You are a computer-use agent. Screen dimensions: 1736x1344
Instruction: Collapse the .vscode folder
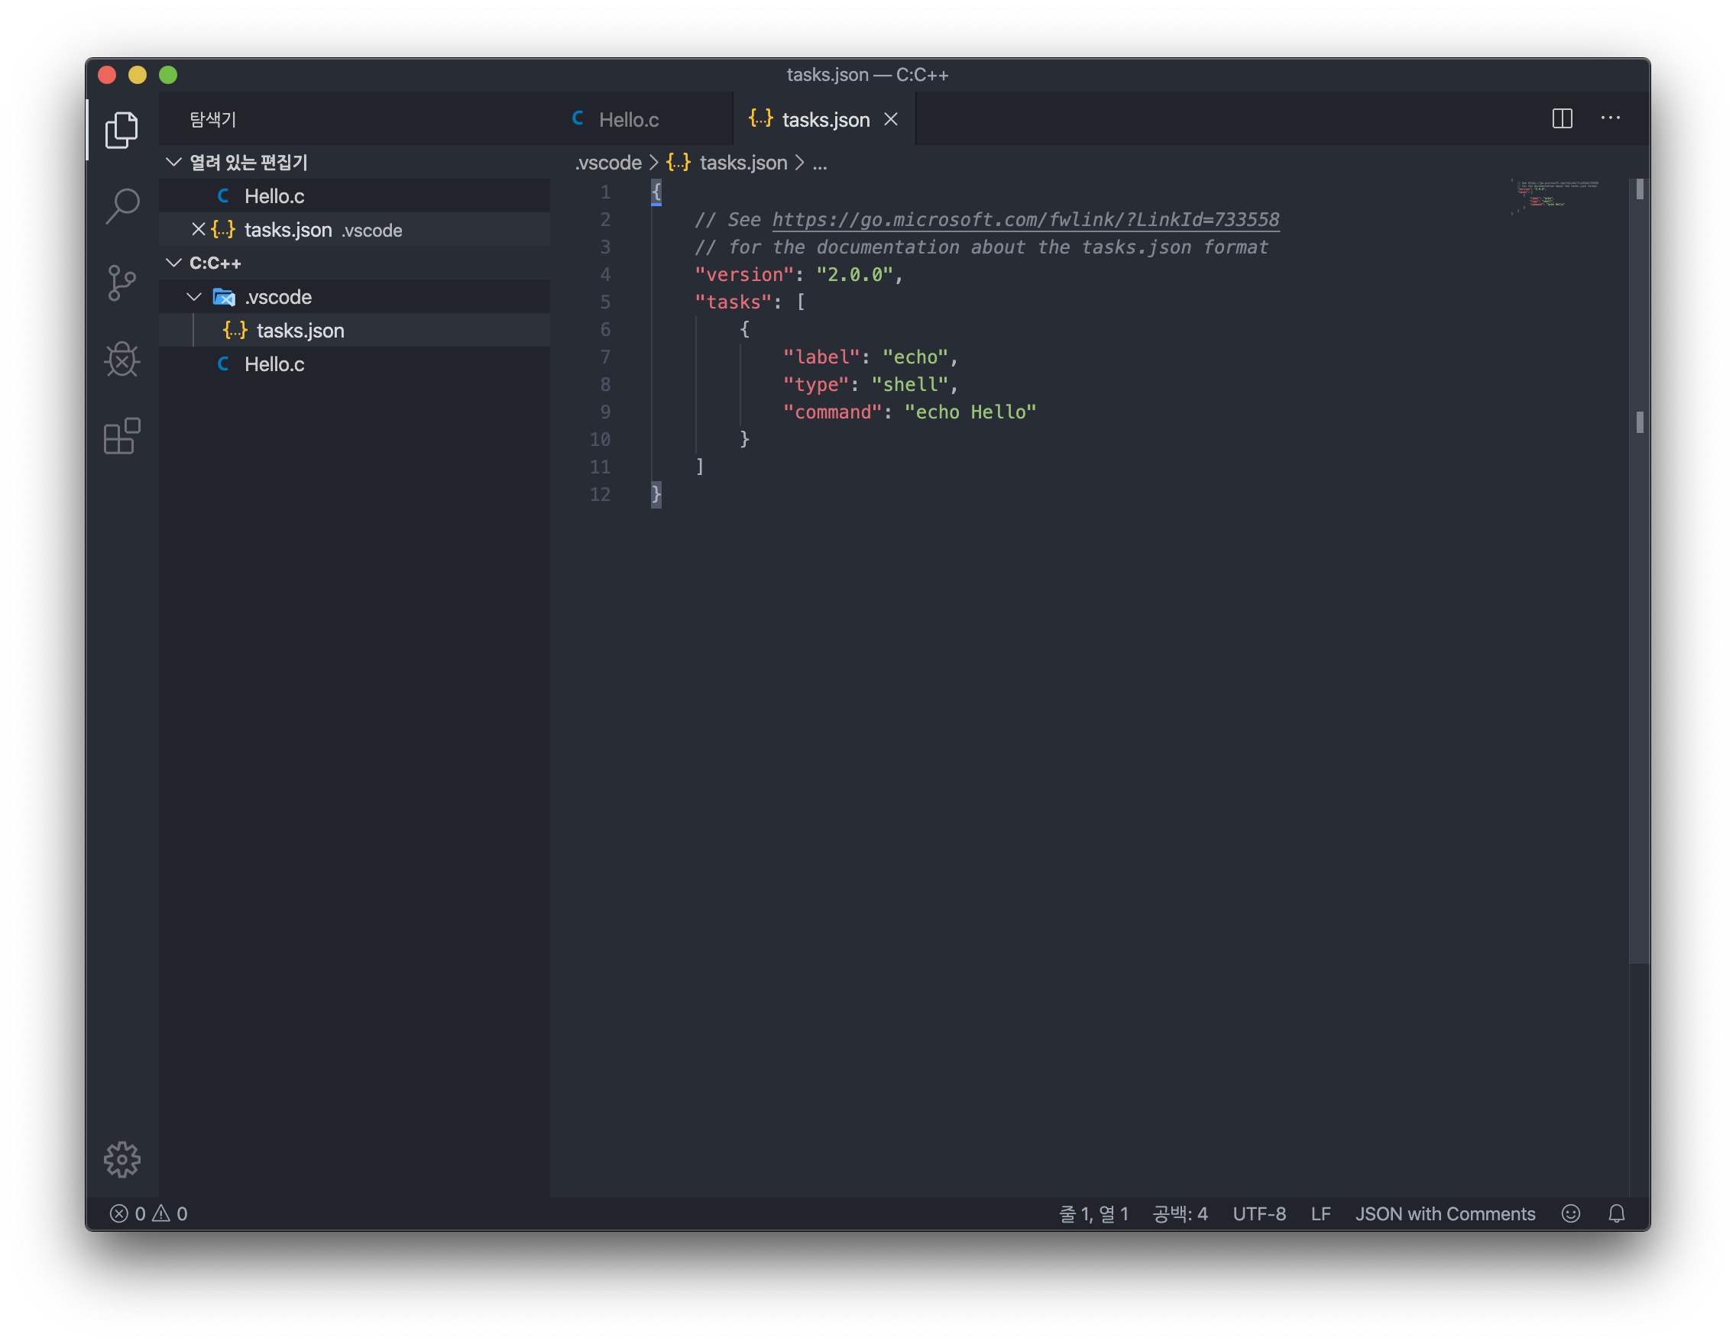pyautogui.click(x=194, y=297)
